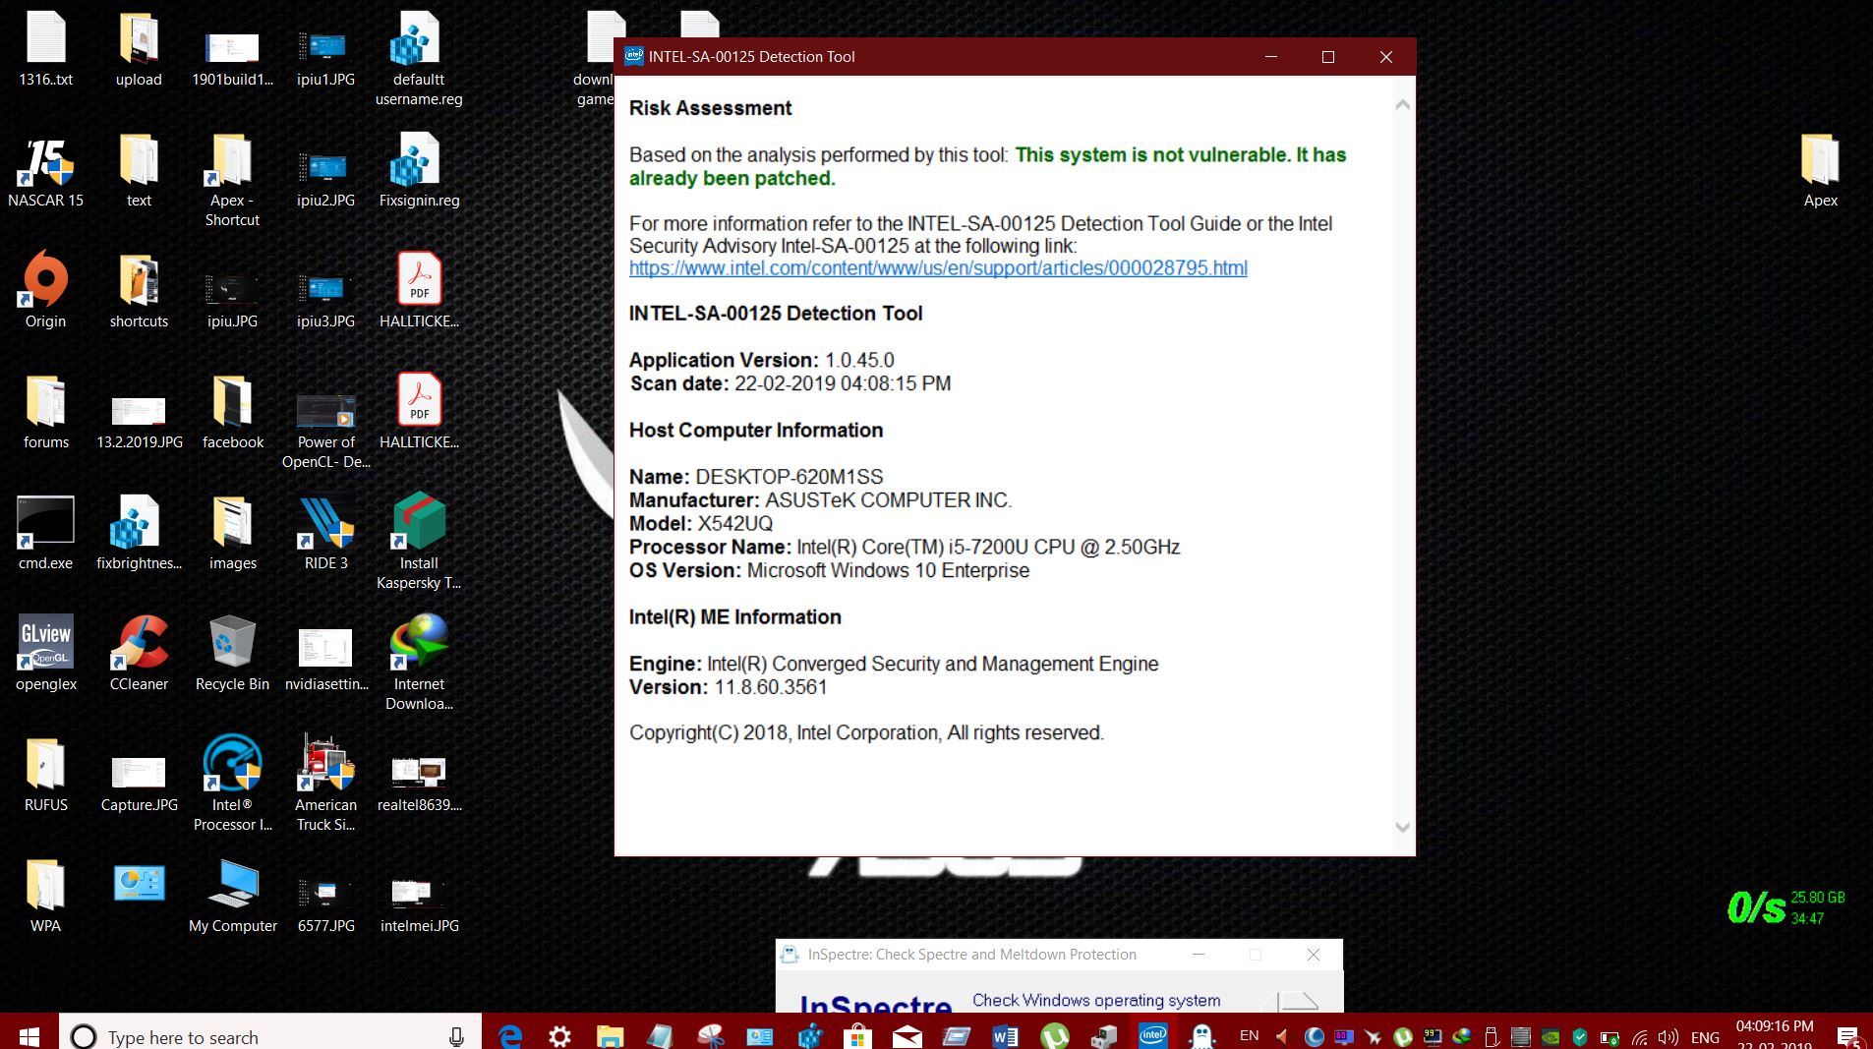Click Microsoft Edge in the taskbar

510,1036
